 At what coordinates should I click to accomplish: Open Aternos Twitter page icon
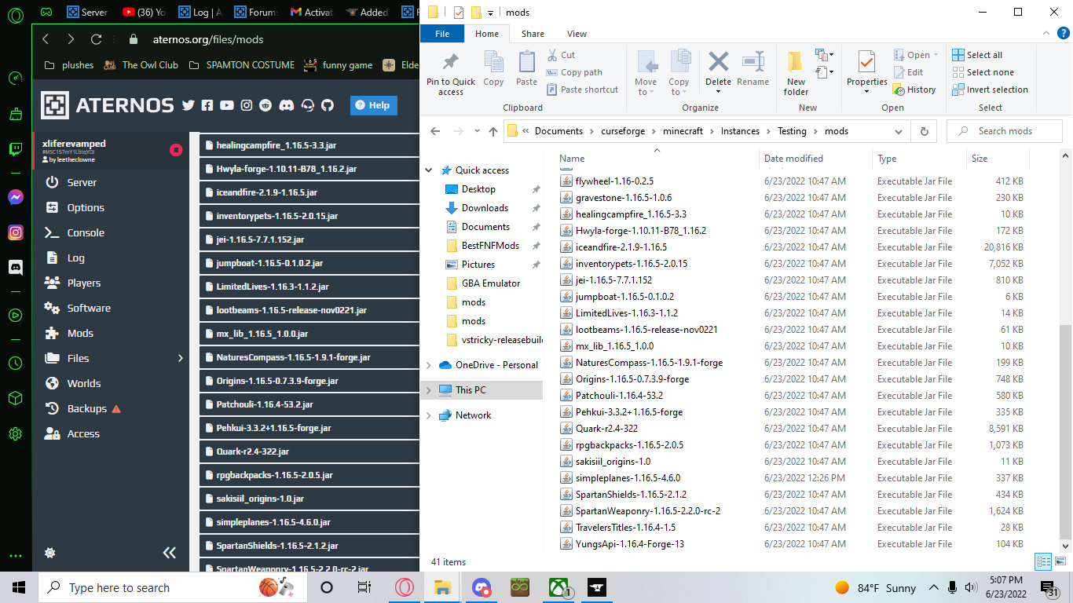[188, 105]
